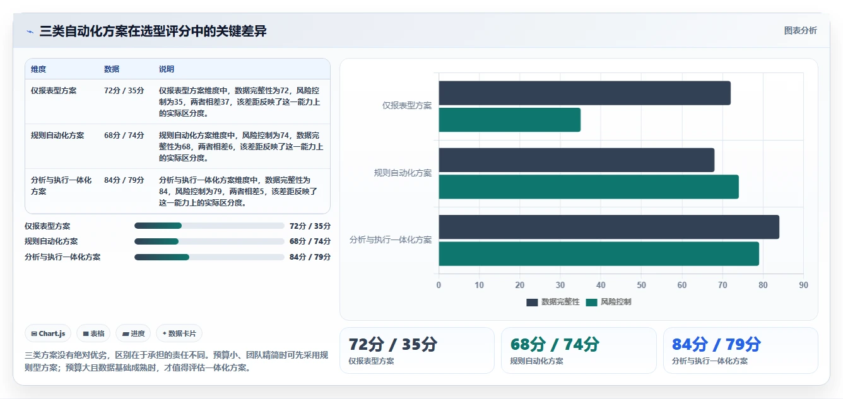Click progress value 84分 / 79分
Viewport: 843px width, 399px height.
pos(310,257)
